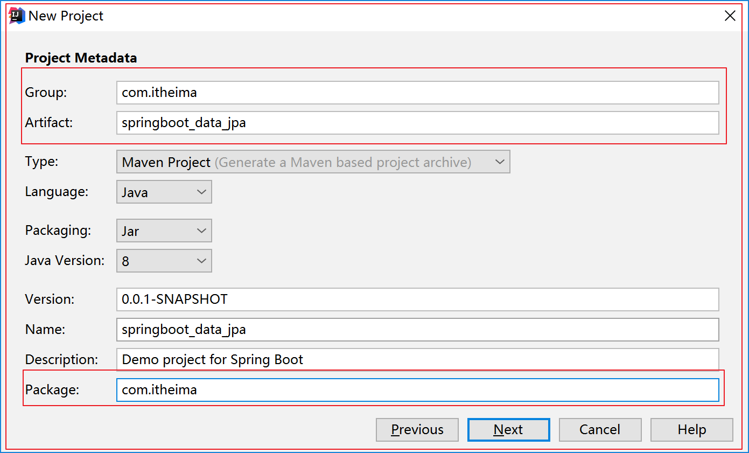Edit the Group field com.itheima
This screenshot has height=453, width=749.
pyautogui.click(x=418, y=93)
